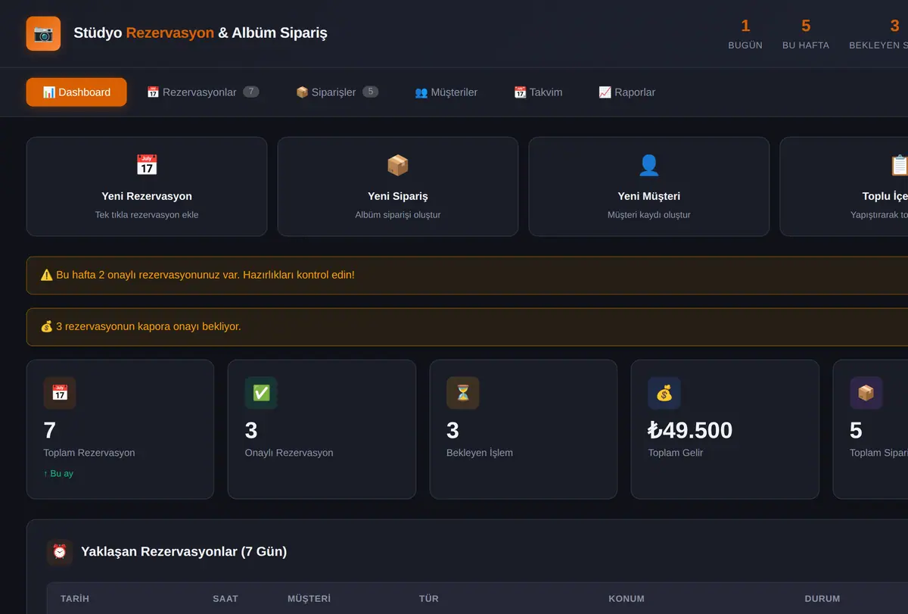
Task: Click the TARİH column header
Action: [x=75, y=598]
